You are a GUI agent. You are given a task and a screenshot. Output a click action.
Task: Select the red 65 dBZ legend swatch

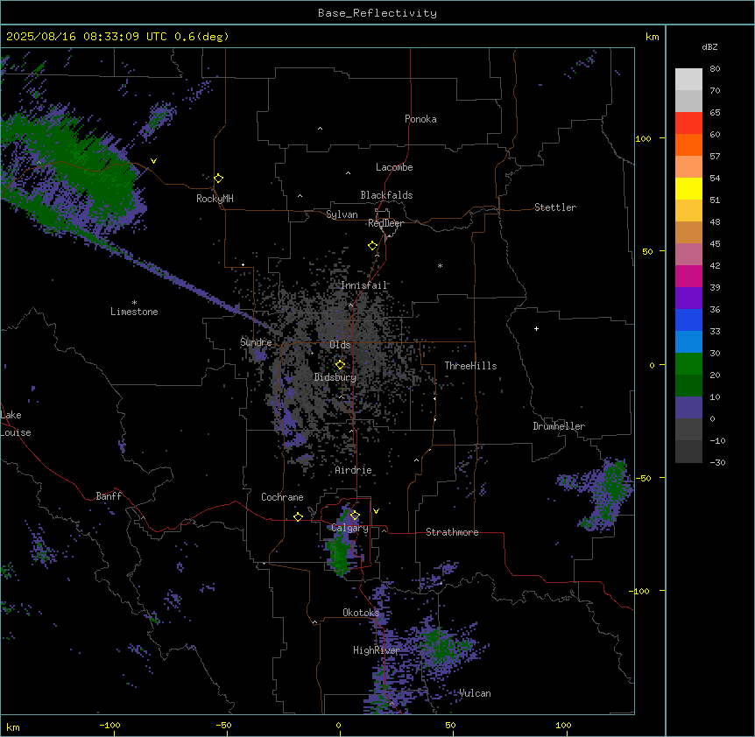pyautogui.click(x=688, y=123)
